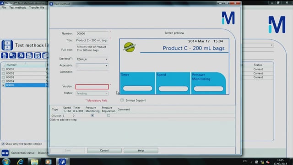Viewport: 293px width, 165px height.
Task: Click the Help button
Action: pyautogui.click(x=141, y=150)
